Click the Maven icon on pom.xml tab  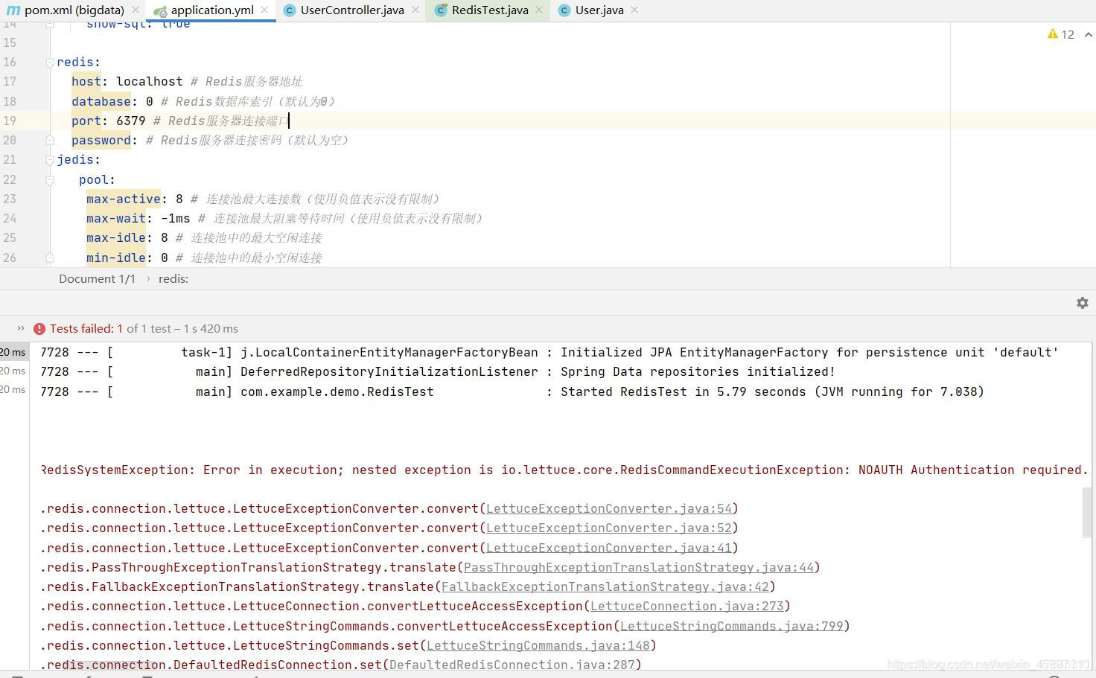tap(13, 10)
